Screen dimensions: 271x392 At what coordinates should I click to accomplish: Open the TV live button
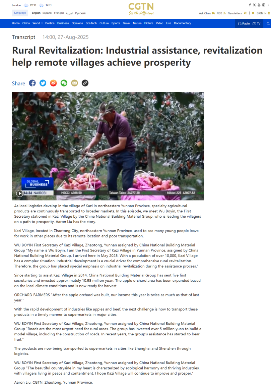(257, 23)
